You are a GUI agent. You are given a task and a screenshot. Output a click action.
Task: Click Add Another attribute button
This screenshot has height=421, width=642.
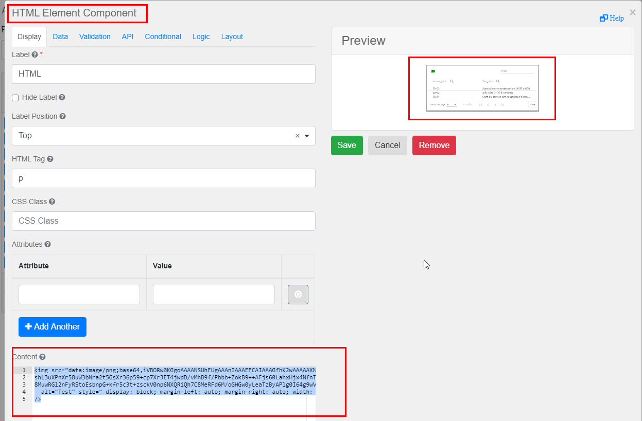[x=53, y=327]
